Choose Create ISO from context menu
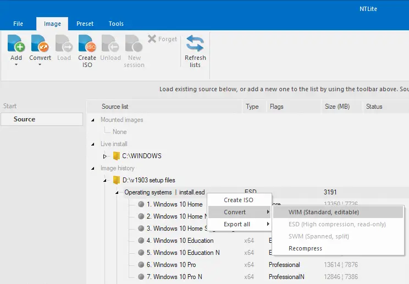 (x=240, y=200)
